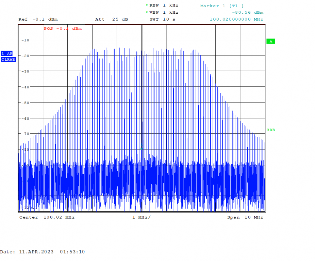Click the 'Att 25 dB' attenuation text
Image resolution: width=315 pixels, height=261 pixels.
tap(111, 20)
